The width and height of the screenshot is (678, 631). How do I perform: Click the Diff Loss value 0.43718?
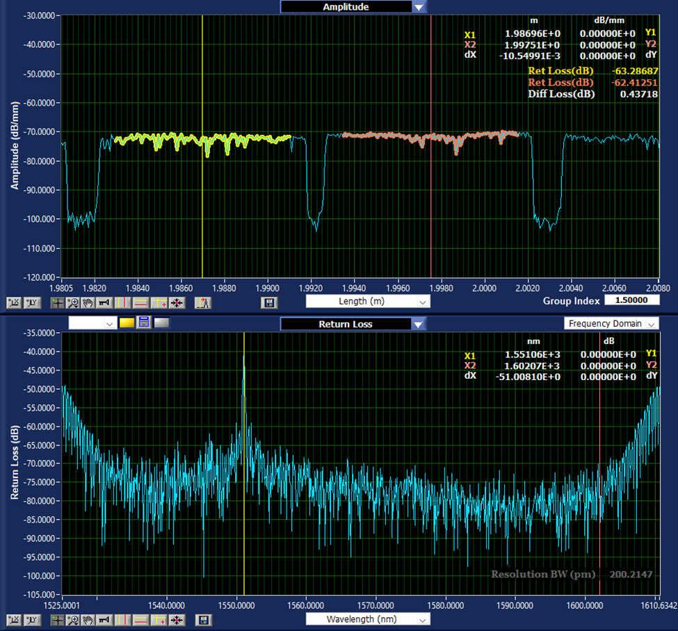tap(638, 95)
